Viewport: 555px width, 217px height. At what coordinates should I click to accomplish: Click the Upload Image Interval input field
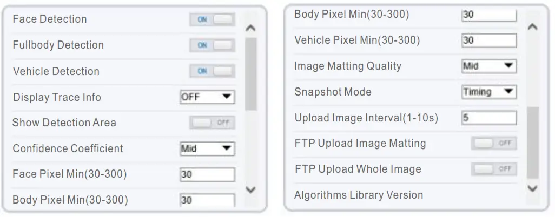click(489, 118)
